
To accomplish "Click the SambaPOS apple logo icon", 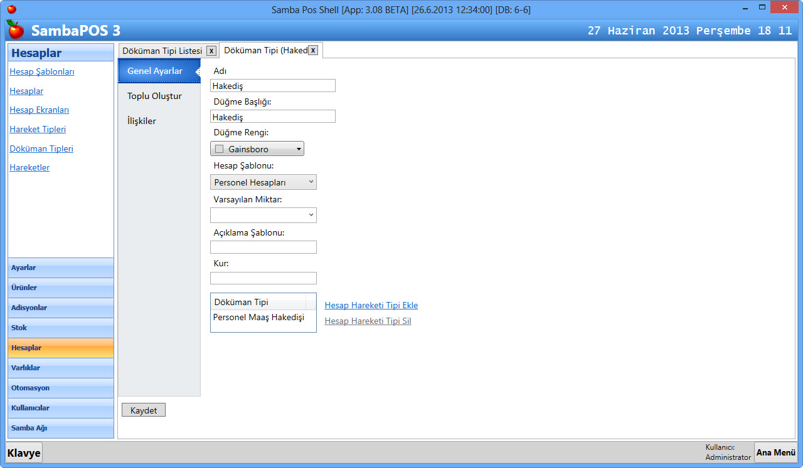I will click(16, 29).
